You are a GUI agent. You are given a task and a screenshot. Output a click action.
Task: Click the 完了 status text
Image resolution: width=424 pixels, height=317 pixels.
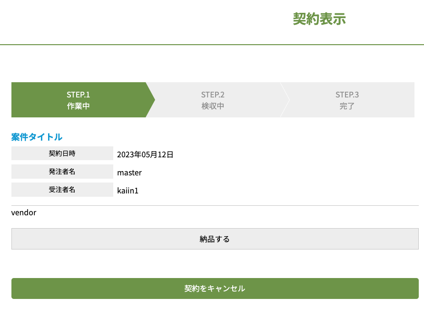pos(347,106)
